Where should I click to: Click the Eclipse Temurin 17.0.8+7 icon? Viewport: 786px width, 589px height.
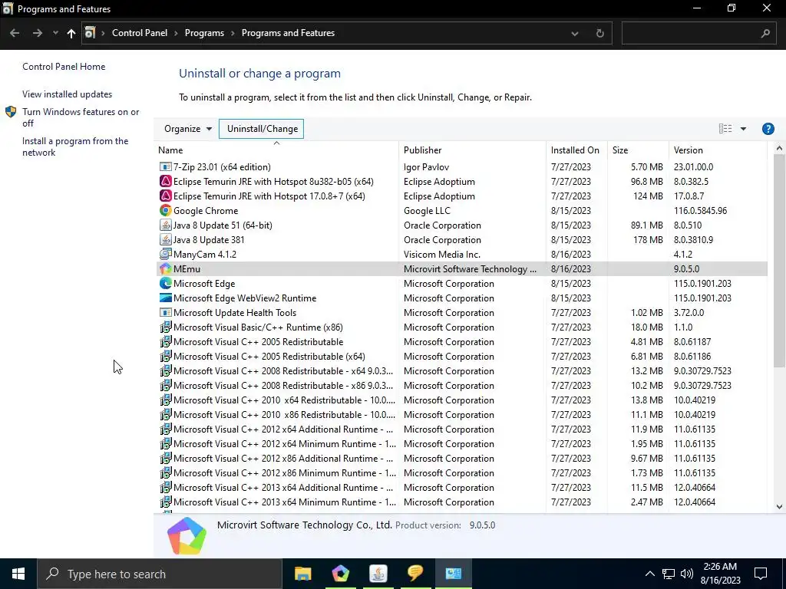coord(166,196)
